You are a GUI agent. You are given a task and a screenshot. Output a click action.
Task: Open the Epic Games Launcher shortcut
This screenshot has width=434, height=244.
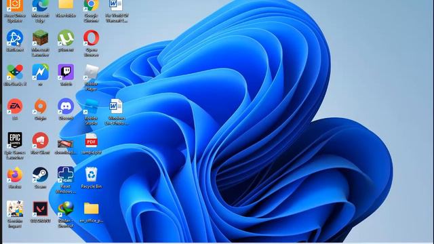15,140
